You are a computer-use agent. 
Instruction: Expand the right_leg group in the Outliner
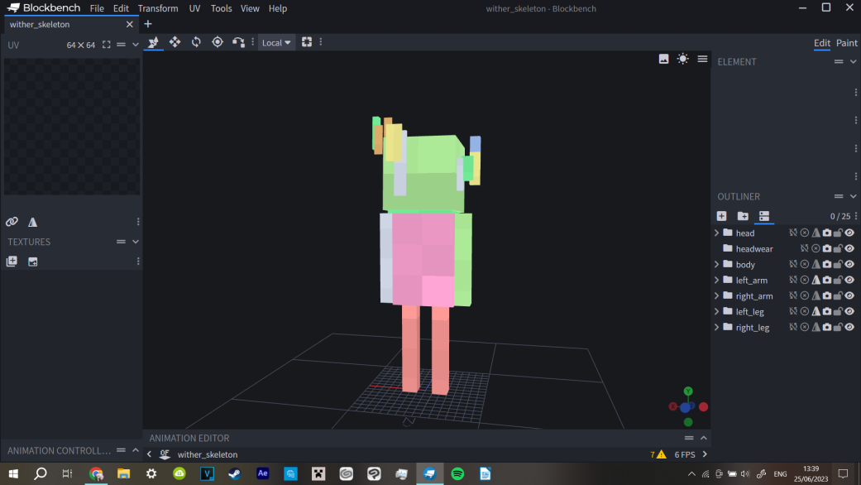716,327
